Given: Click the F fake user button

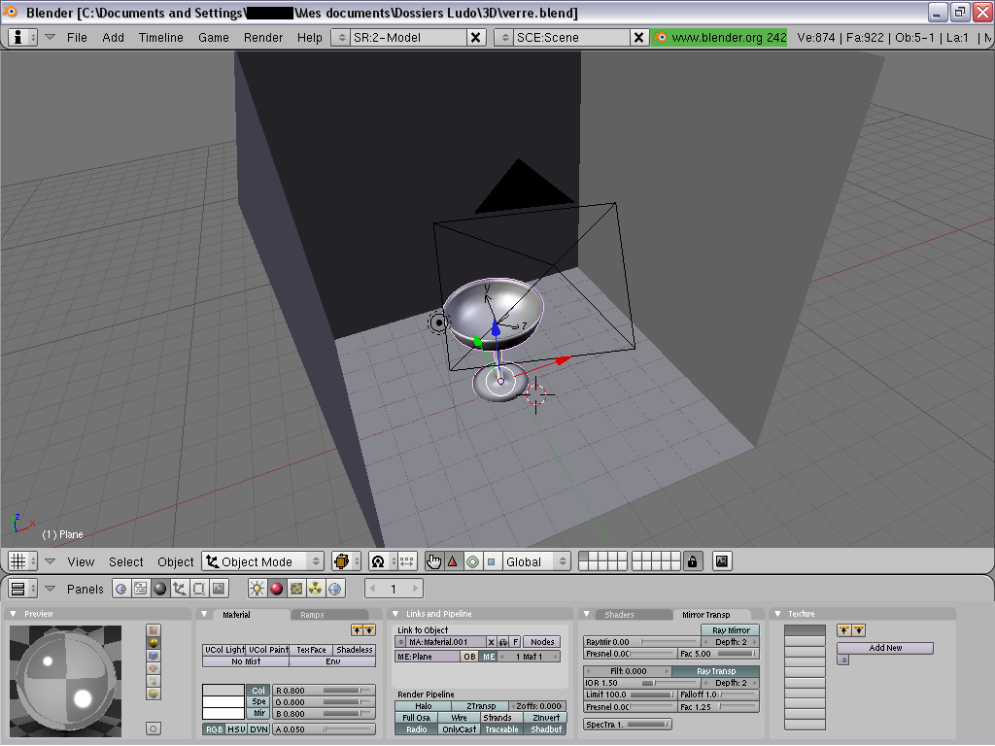Looking at the screenshot, I should 515,642.
